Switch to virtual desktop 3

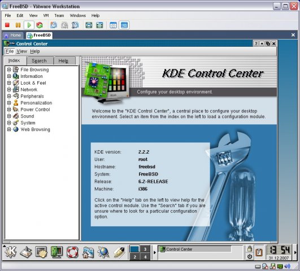point(145,249)
